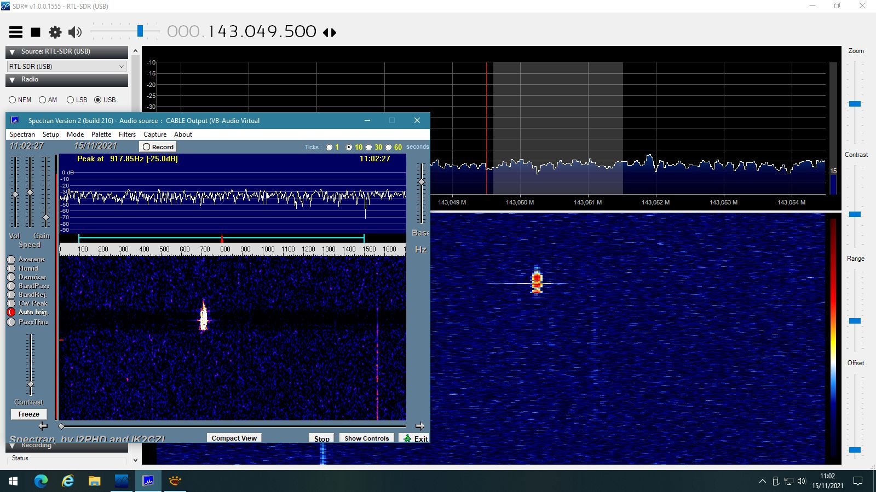The height and width of the screenshot is (492, 876).
Task: Open the SDR# hamburger menu
Action: click(x=16, y=32)
